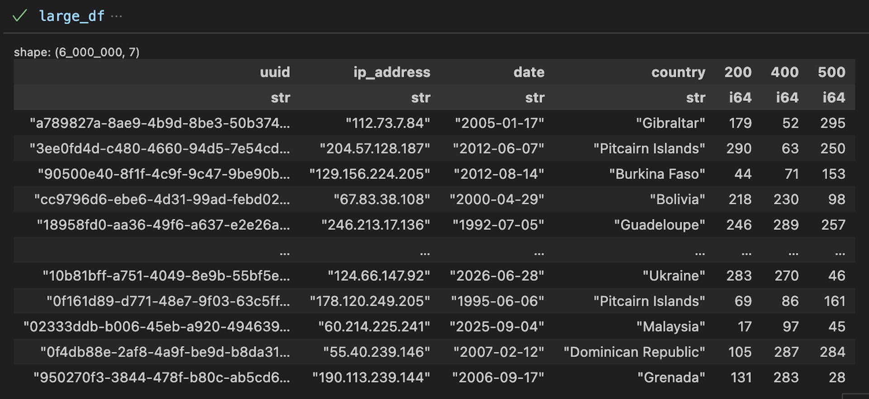
Task: Click the 400 column header
Action: [785, 72]
